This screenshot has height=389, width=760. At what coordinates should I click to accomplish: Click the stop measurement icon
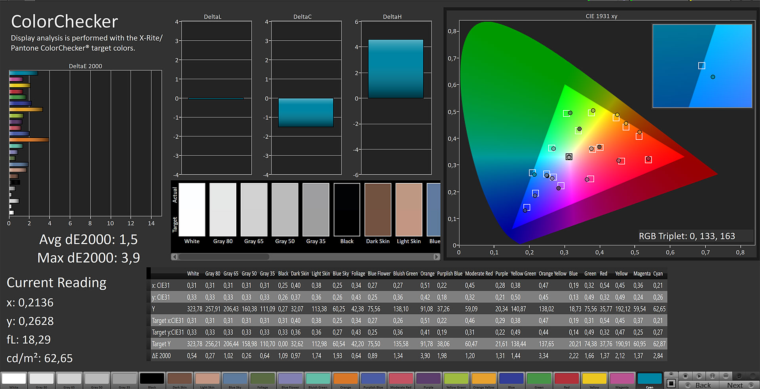[686, 376]
